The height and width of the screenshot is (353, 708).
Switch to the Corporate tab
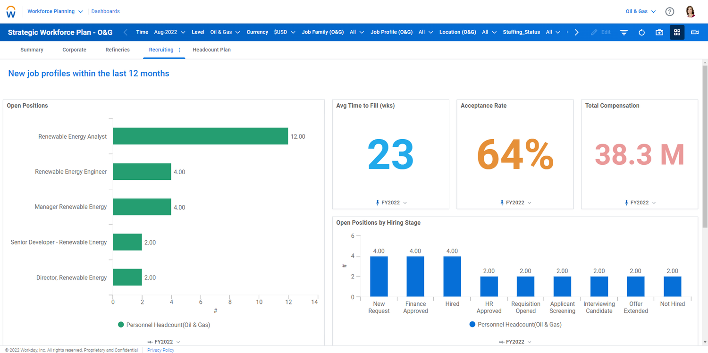pyautogui.click(x=75, y=50)
